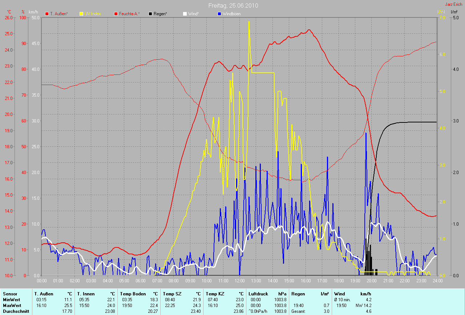465x315 pixels.
Task: Click the Temp Boden average '20.27'
Action: click(x=153, y=311)
